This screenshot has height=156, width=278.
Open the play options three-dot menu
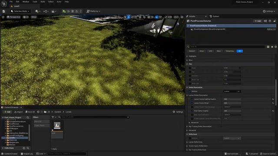(x=81, y=11)
